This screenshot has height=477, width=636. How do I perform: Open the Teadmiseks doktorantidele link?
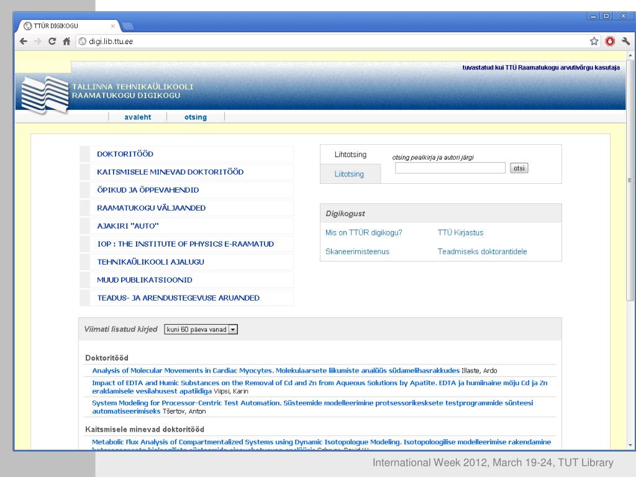pos(482,252)
